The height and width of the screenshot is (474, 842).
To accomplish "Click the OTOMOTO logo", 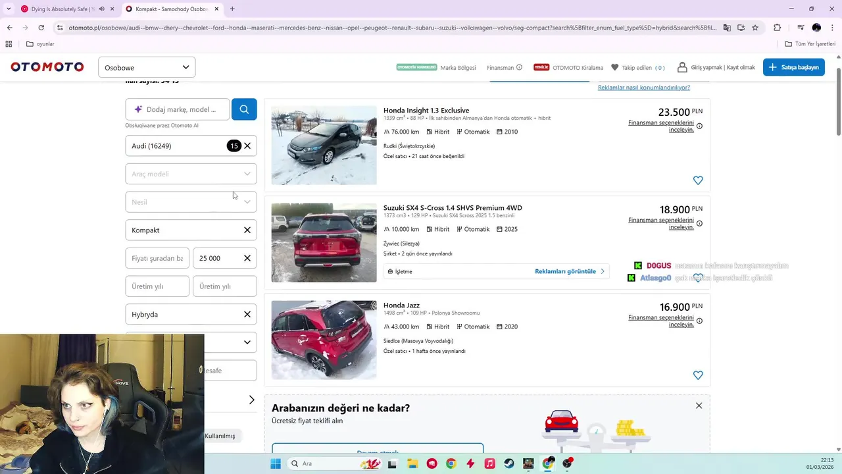I will click(x=47, y=67).
